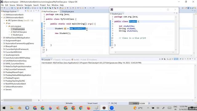Click Open Console icon in console toolbar

click(x=187, y=59)
